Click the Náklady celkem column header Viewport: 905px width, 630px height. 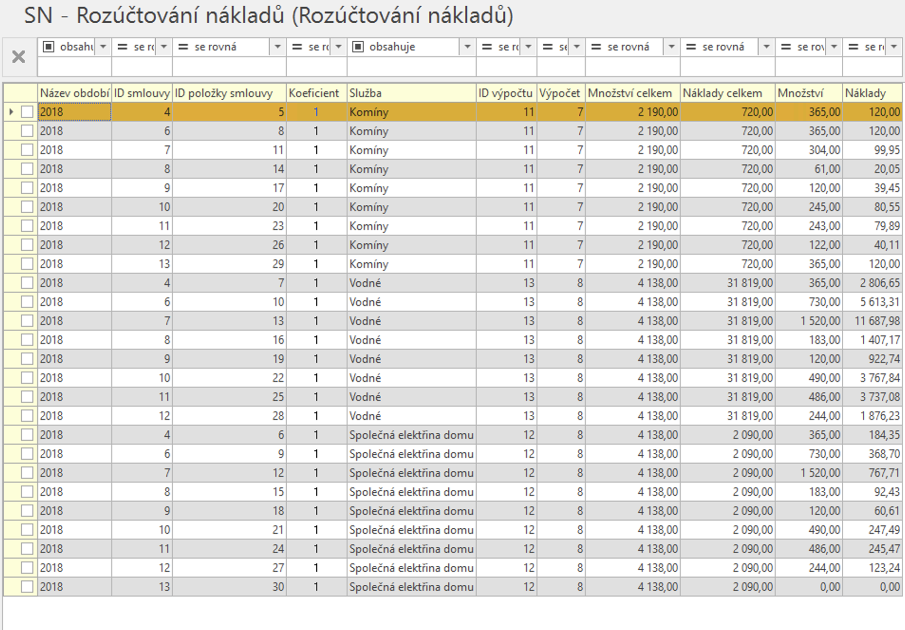[727, 93]
